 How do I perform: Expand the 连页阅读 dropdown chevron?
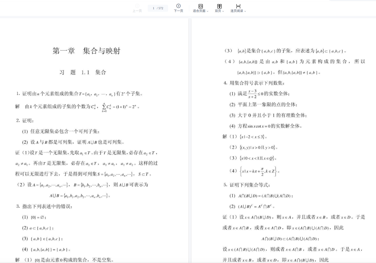point(245,11)
